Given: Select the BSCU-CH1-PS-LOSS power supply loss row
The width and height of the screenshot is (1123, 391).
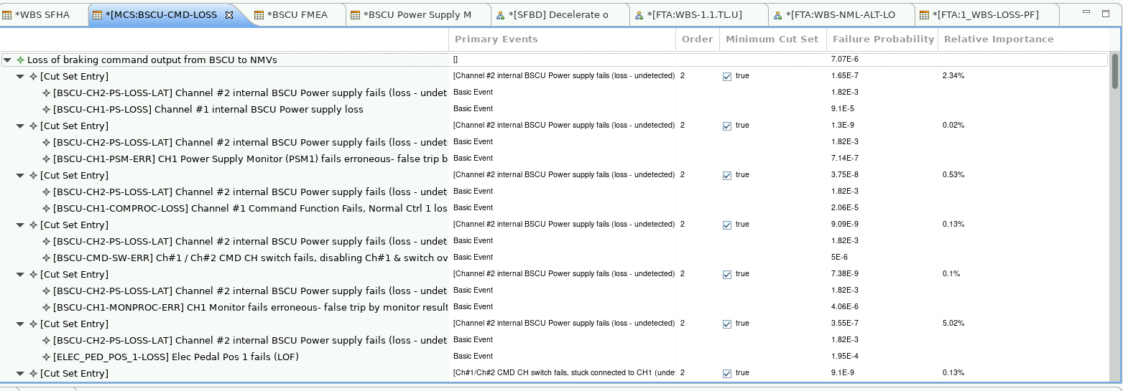Looking at the screenshot, I should [555, 110].
